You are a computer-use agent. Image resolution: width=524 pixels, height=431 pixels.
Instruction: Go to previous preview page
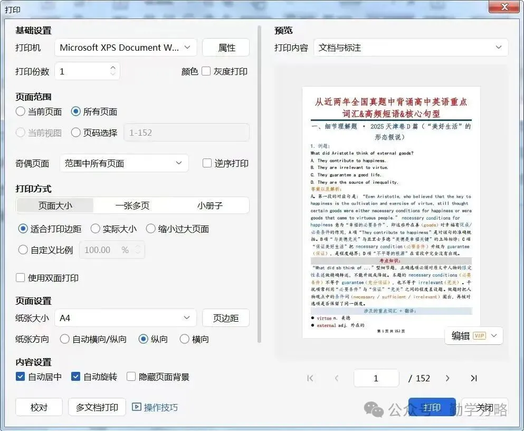337,378
